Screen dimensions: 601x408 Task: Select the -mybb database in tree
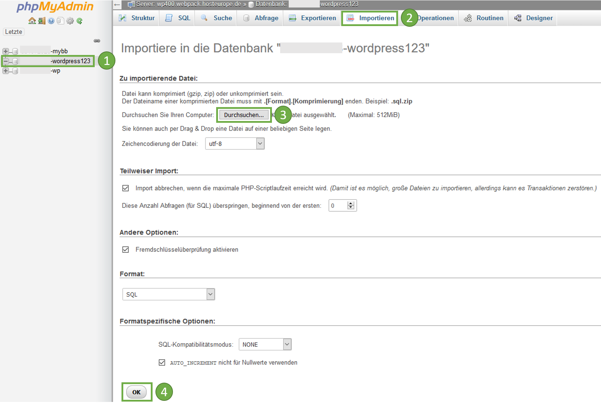pos(44,51)
